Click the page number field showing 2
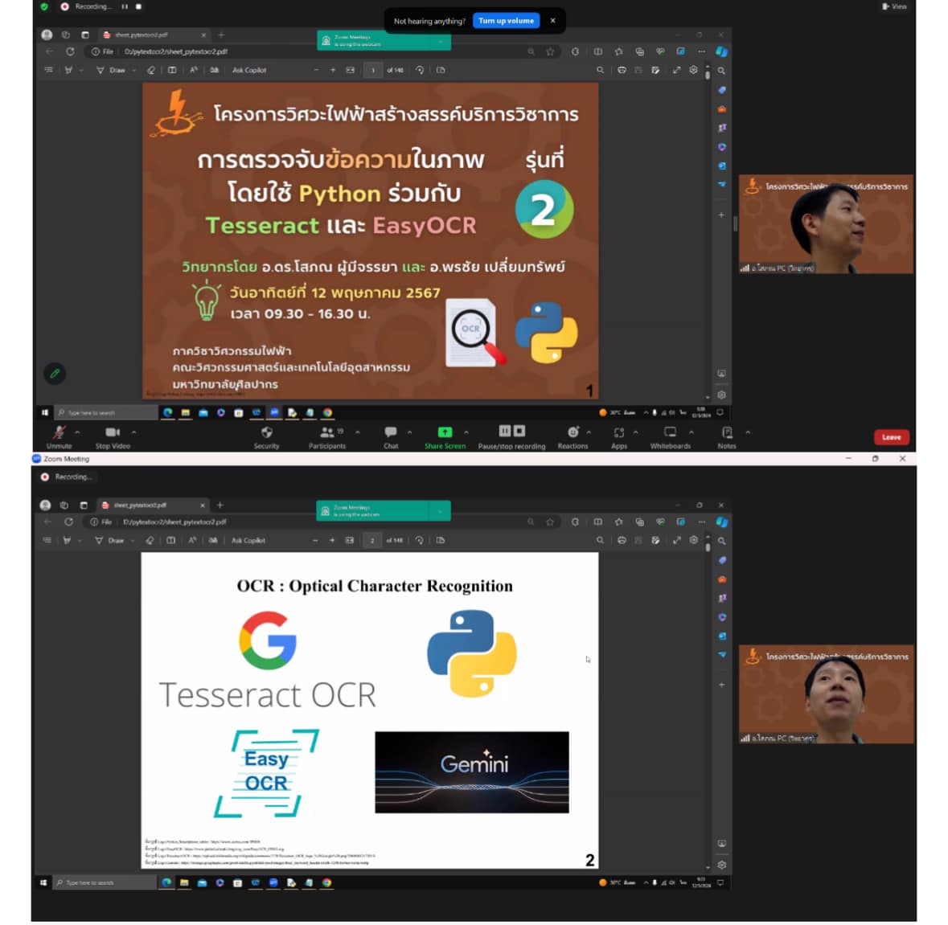This screenshot has width=948, height=925. 371,540
